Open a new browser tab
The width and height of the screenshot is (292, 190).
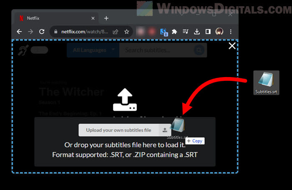(106, 18)
